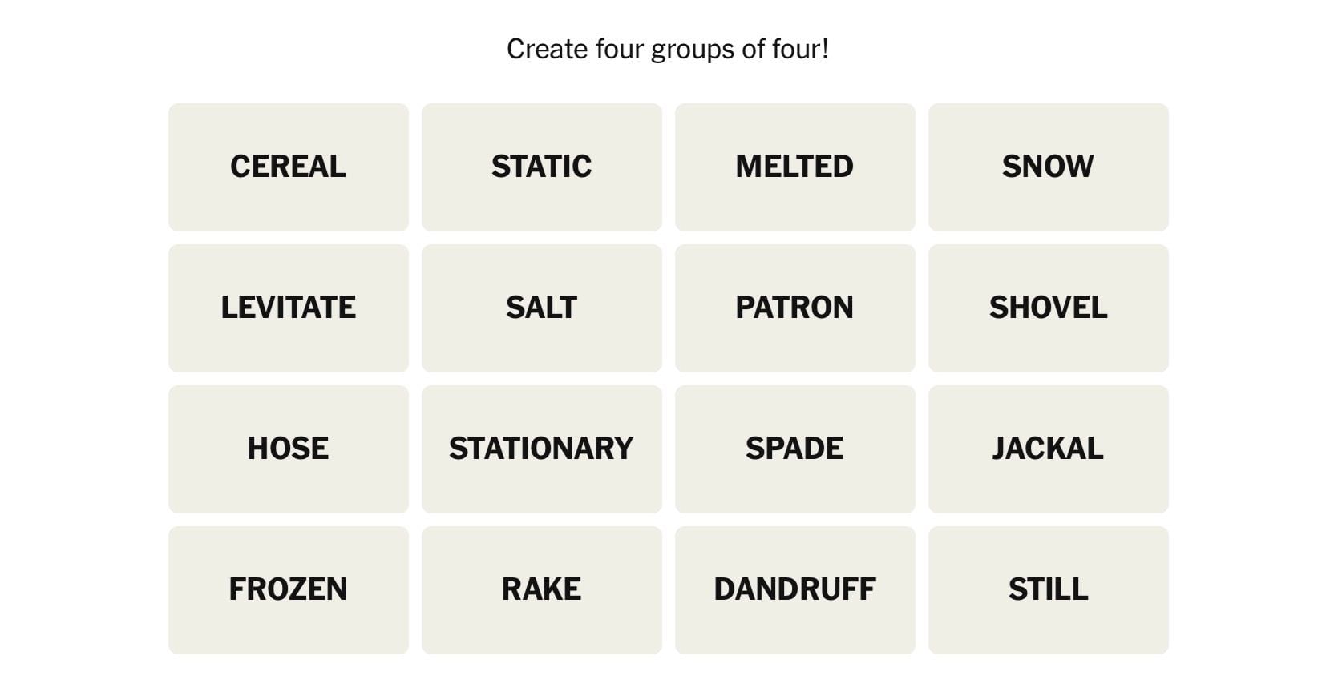Choose the tile meaning to float in air
The image size is (1326, 684).
point(288,308)
